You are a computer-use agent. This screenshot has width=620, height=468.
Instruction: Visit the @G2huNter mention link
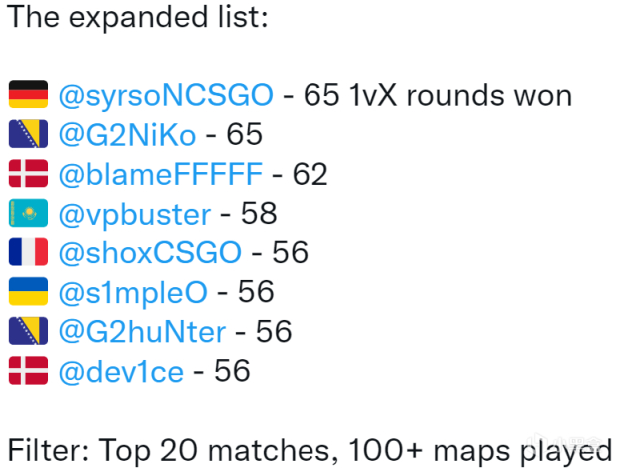(x=142, y=332)
